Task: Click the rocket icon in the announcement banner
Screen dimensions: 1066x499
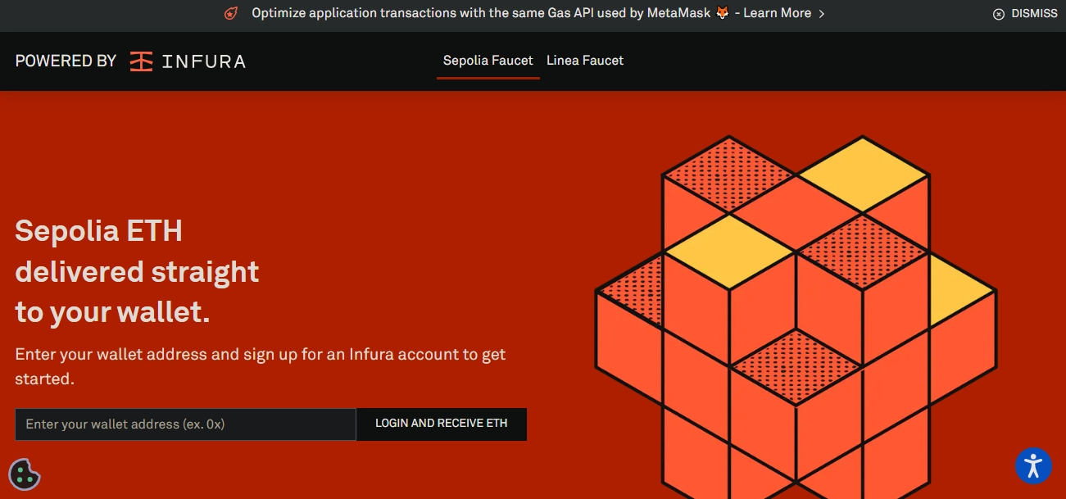Action: click(x=231, y=13)
